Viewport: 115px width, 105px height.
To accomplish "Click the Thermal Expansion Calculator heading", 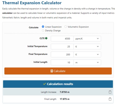I will pyautogui.click(x=32, y=3).
